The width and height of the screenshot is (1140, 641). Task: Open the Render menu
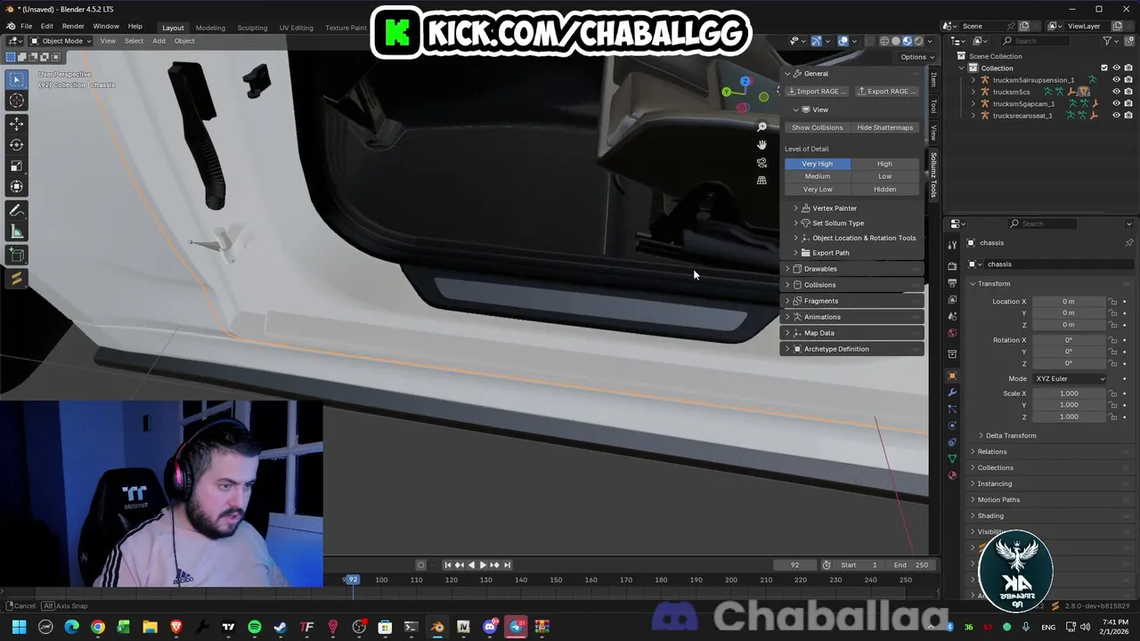click(73, 27)
